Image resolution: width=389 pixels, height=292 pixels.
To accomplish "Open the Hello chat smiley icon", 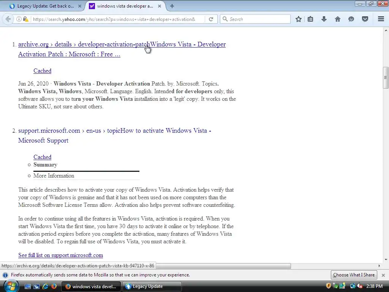I will 351,19.
